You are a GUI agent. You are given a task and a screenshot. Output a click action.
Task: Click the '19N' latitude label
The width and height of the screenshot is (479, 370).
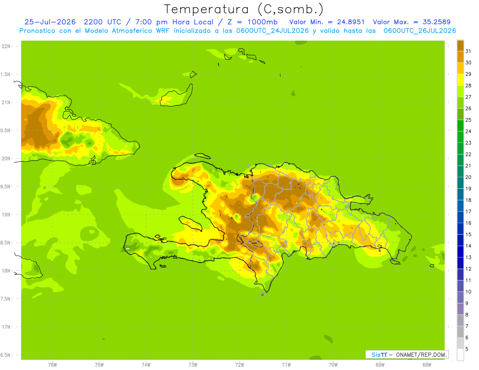tap(6, 215)
